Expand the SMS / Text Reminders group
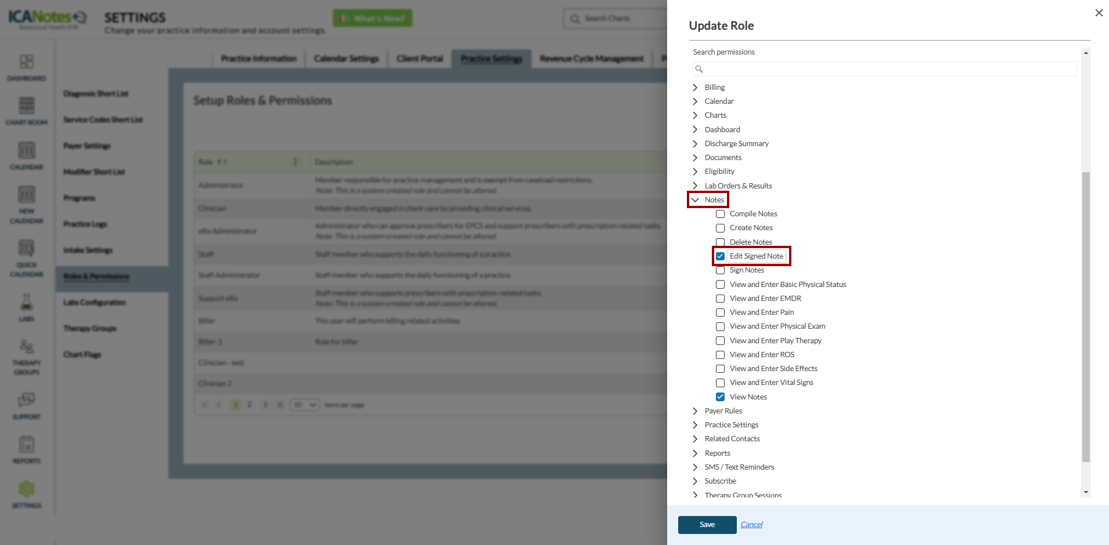1109x545 pixels. [x=695, y=467]
